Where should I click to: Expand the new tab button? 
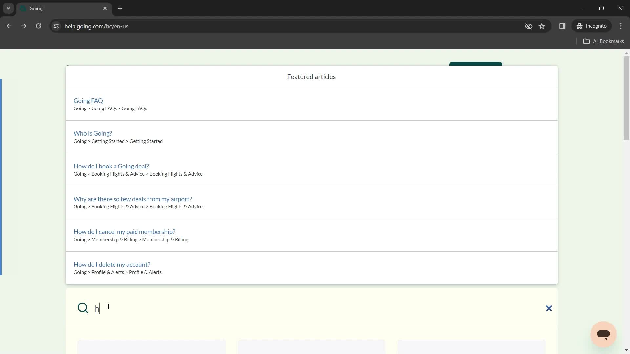(x=120, y=8)
